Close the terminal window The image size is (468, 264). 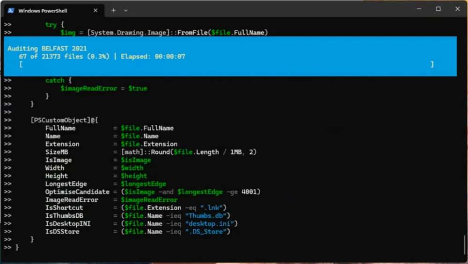click(x=457, y=9)
